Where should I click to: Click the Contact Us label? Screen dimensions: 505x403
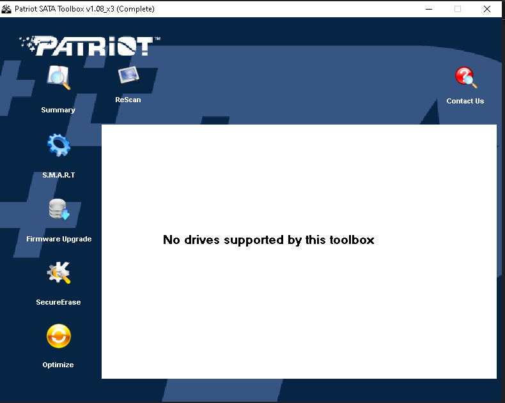pos(465,101)
